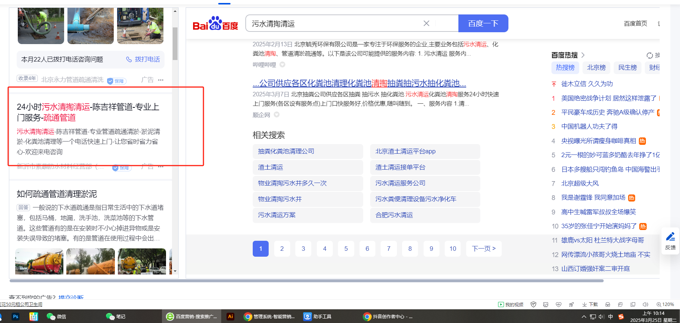The height and width of the screenshot is (323, 680).
Task: Click the rocket accelerator icon in the status bar
Action: coord(571,304)
